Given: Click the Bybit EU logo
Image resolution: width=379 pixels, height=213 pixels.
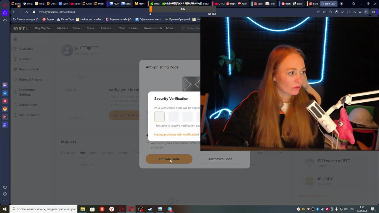Looking at the screenshot, I should [21, 28].
